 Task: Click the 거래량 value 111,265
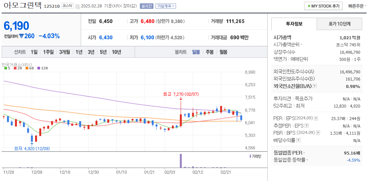coord(235,21)
